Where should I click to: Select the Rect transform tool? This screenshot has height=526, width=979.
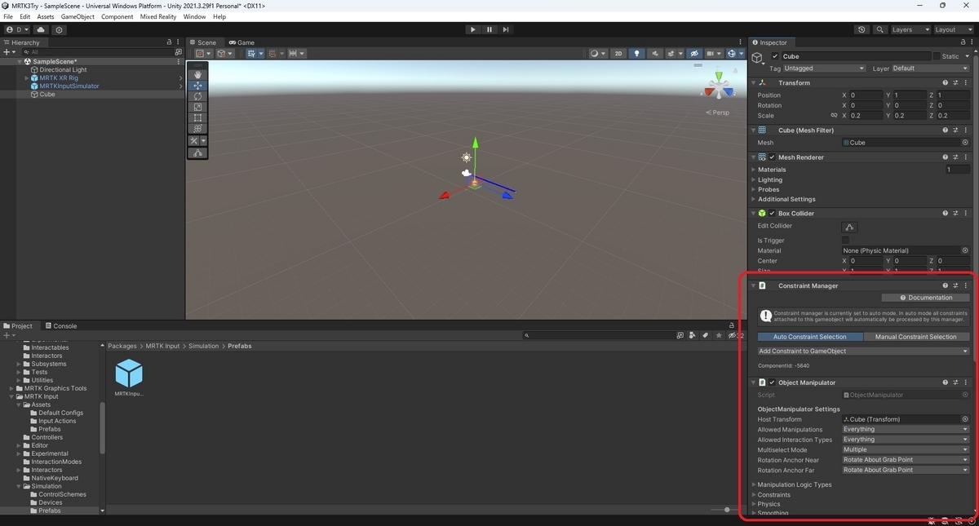[x=197, y=117]
